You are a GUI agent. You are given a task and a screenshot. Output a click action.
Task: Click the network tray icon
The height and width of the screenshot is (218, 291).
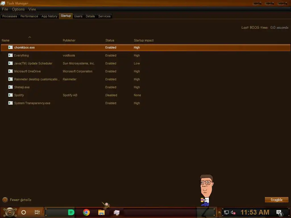pos(226,212)
